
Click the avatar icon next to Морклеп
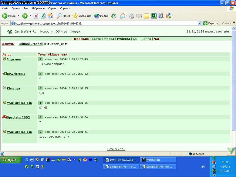[5, 59]
